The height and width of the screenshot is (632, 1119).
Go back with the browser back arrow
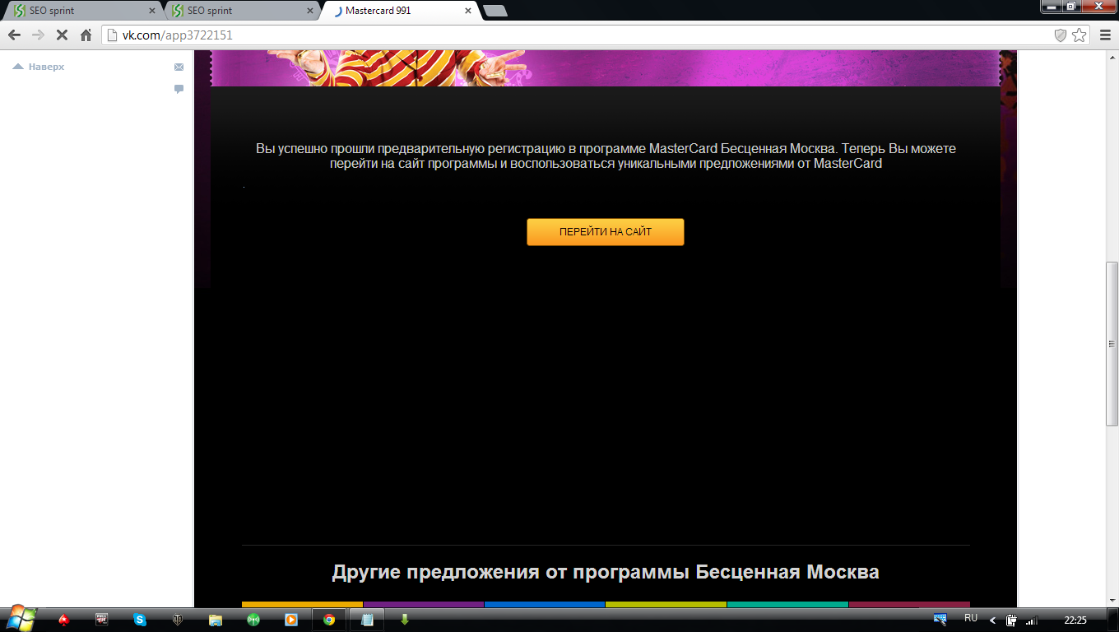[x=14, y=35]
